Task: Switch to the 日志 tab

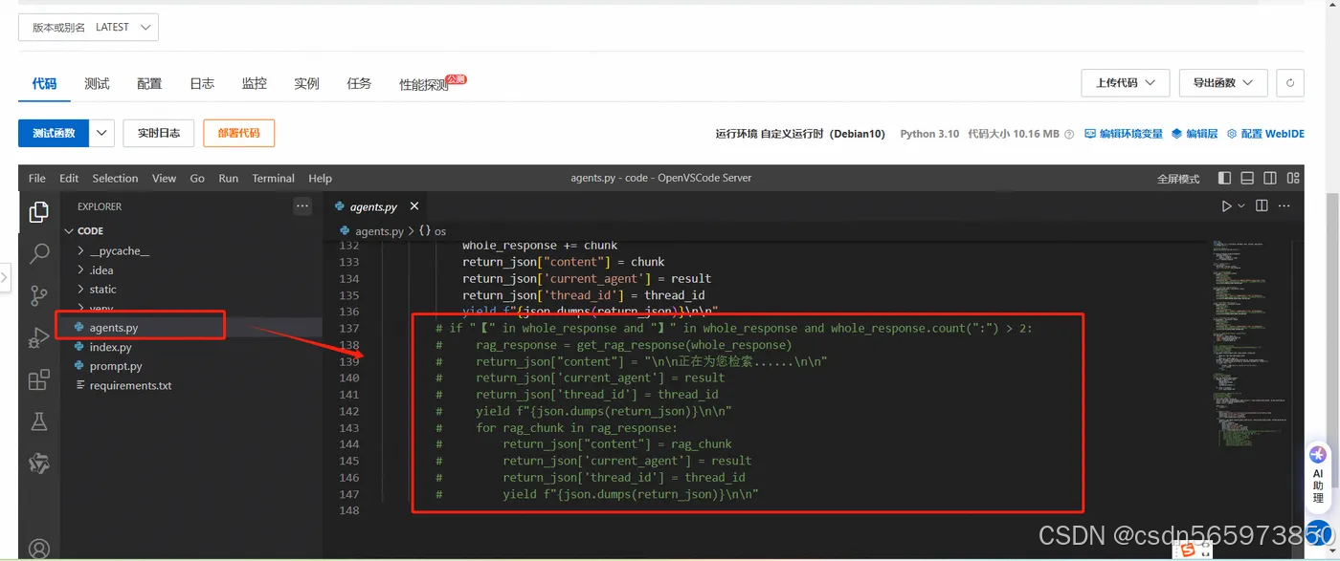Action: 202,84
